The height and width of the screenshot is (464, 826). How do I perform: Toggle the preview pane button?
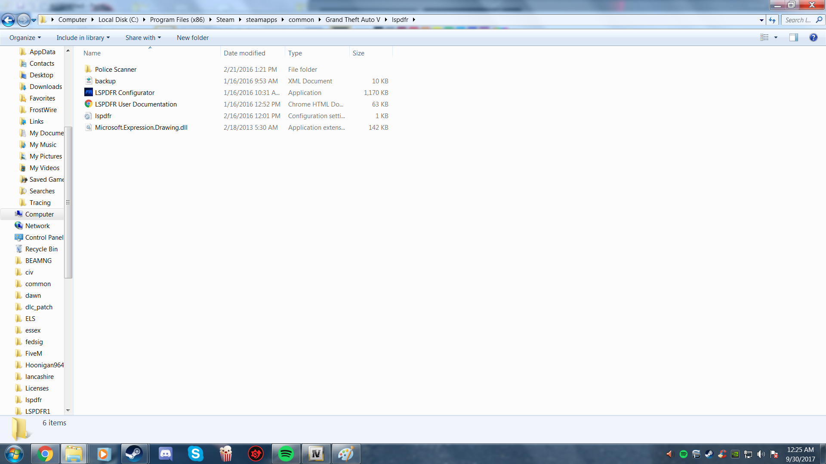point(793,38)
